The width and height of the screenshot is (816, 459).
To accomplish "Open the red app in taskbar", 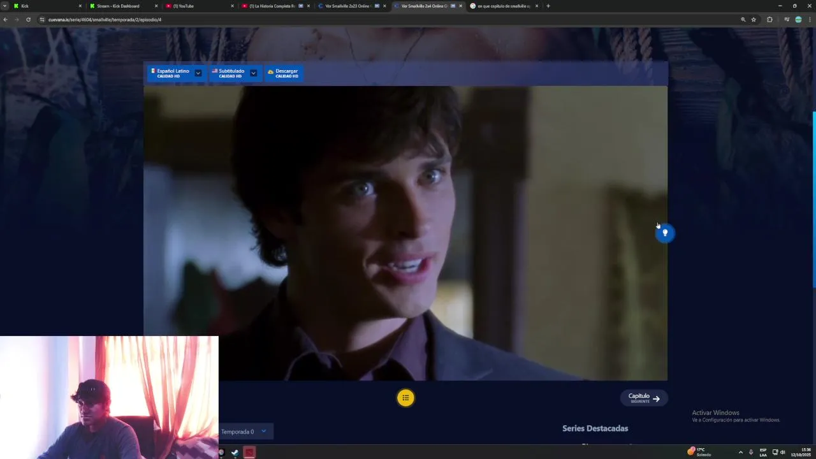I will point(249,453).
